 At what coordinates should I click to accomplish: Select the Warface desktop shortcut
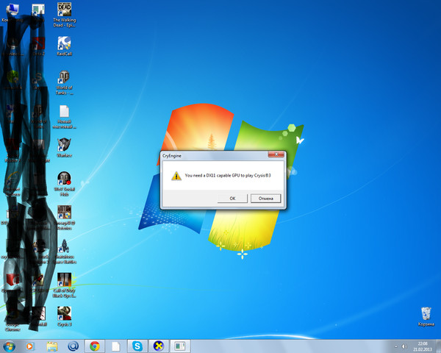65,148
